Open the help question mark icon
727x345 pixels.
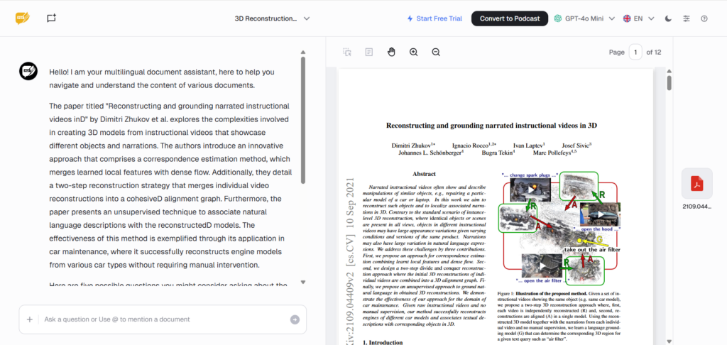[704, 18]
